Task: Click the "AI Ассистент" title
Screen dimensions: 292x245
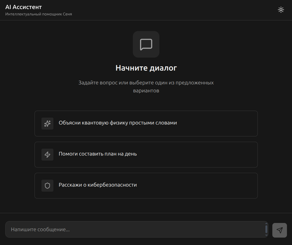Action: coord(23,7)
